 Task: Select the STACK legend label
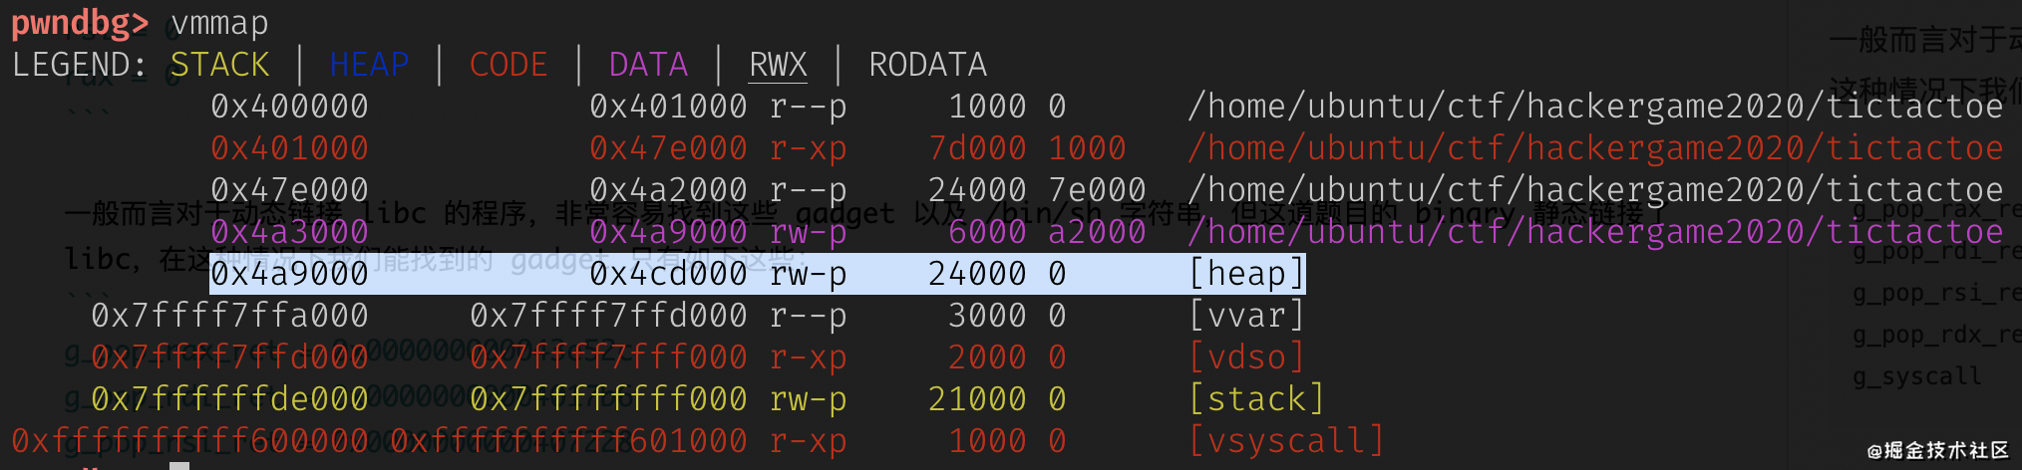(x=220, y=65)
